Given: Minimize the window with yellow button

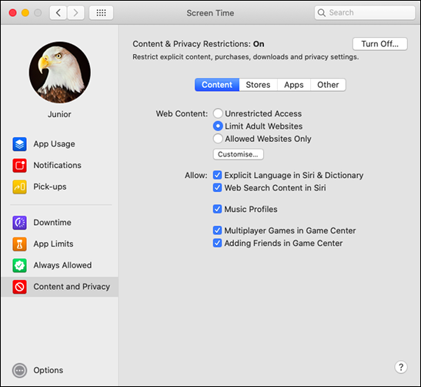Looking at the screenshot, I should (25, 12).
